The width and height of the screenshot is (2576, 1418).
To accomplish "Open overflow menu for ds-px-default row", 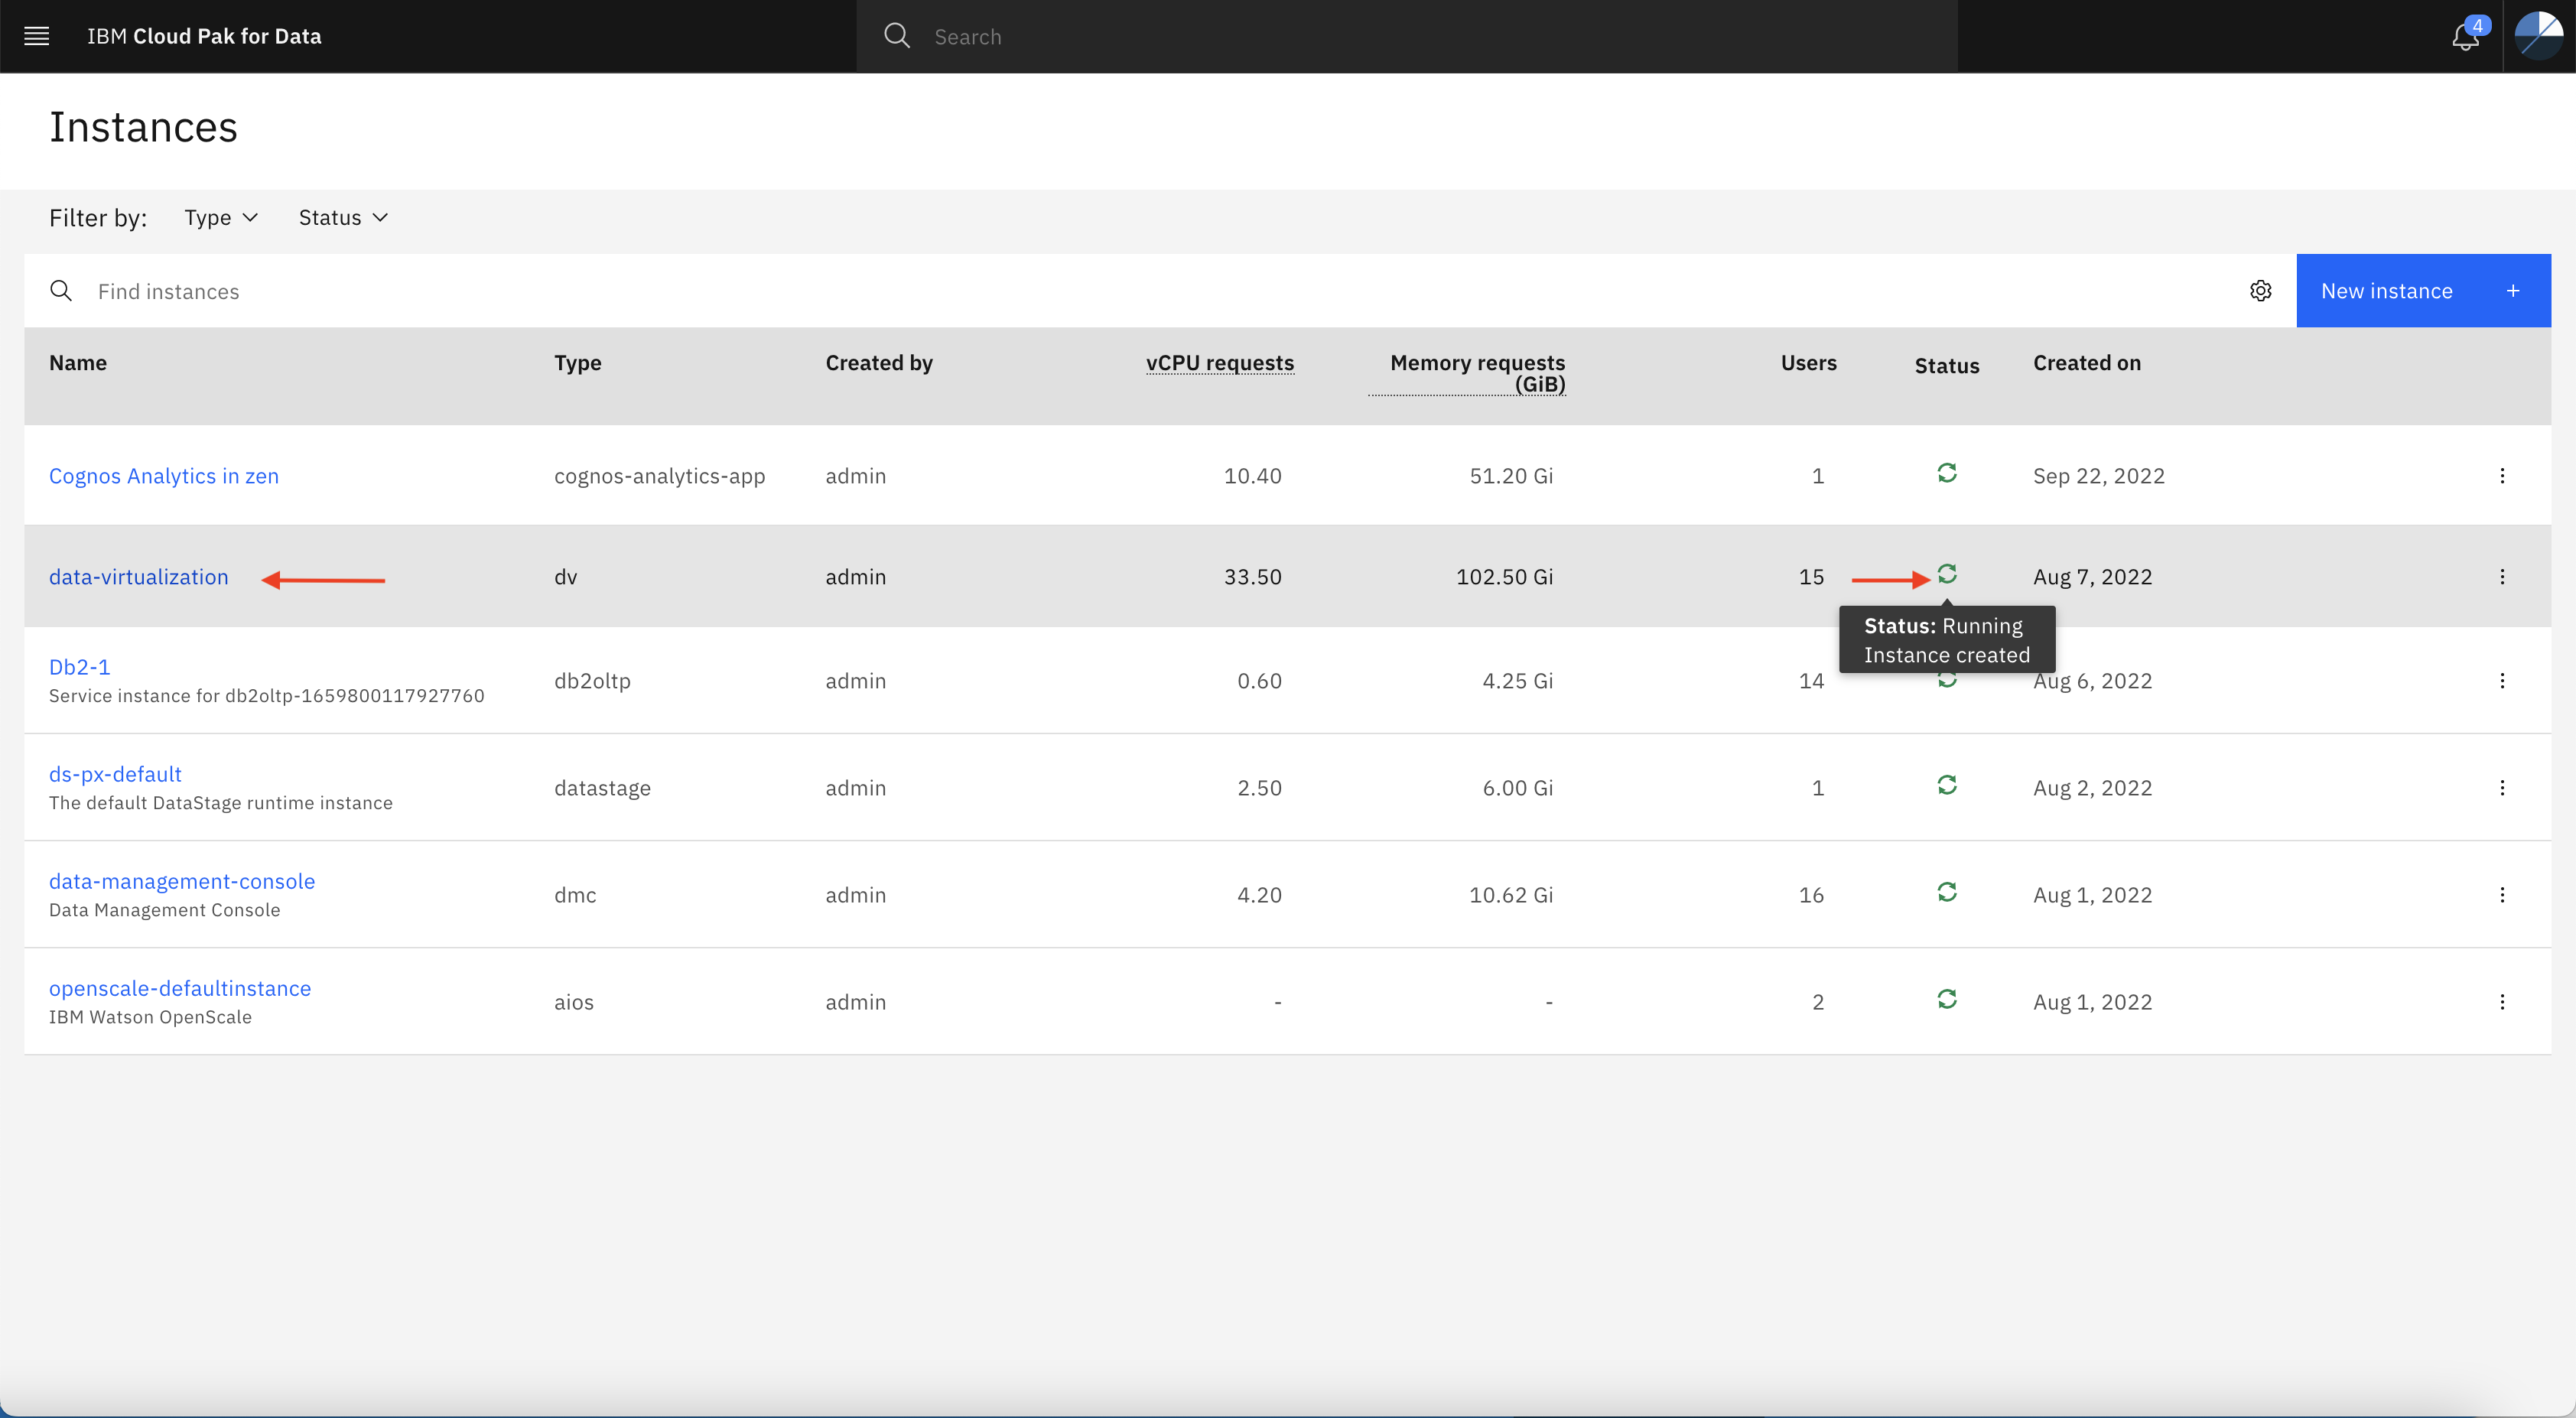I will (x=2502, y=788).
